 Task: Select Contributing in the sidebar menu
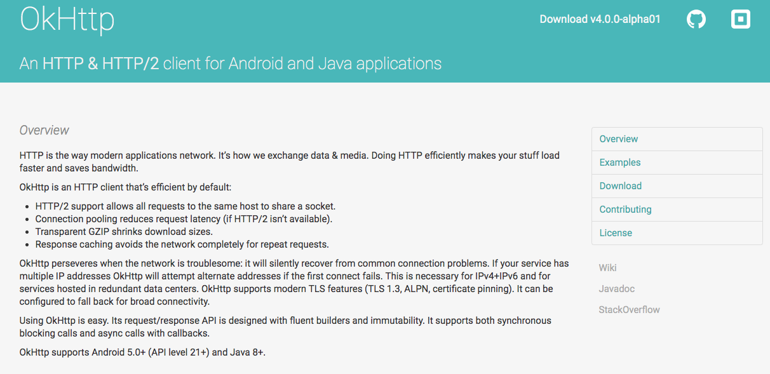tap(677, 210)
